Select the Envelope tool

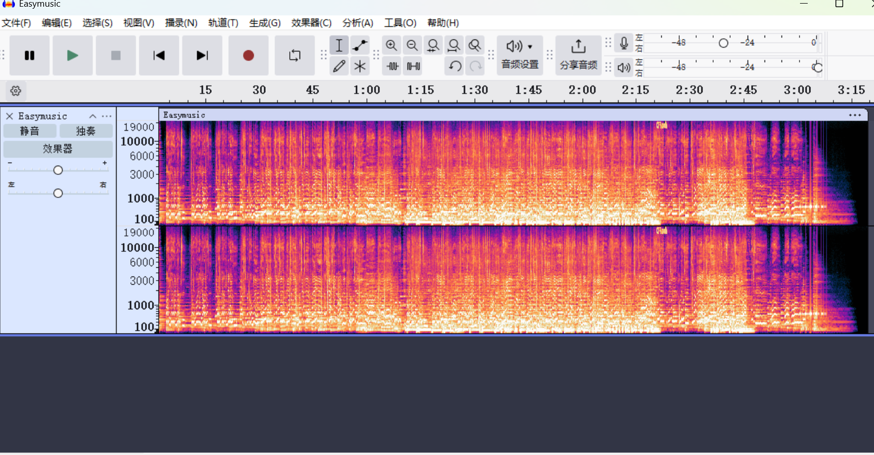[360, 45]
